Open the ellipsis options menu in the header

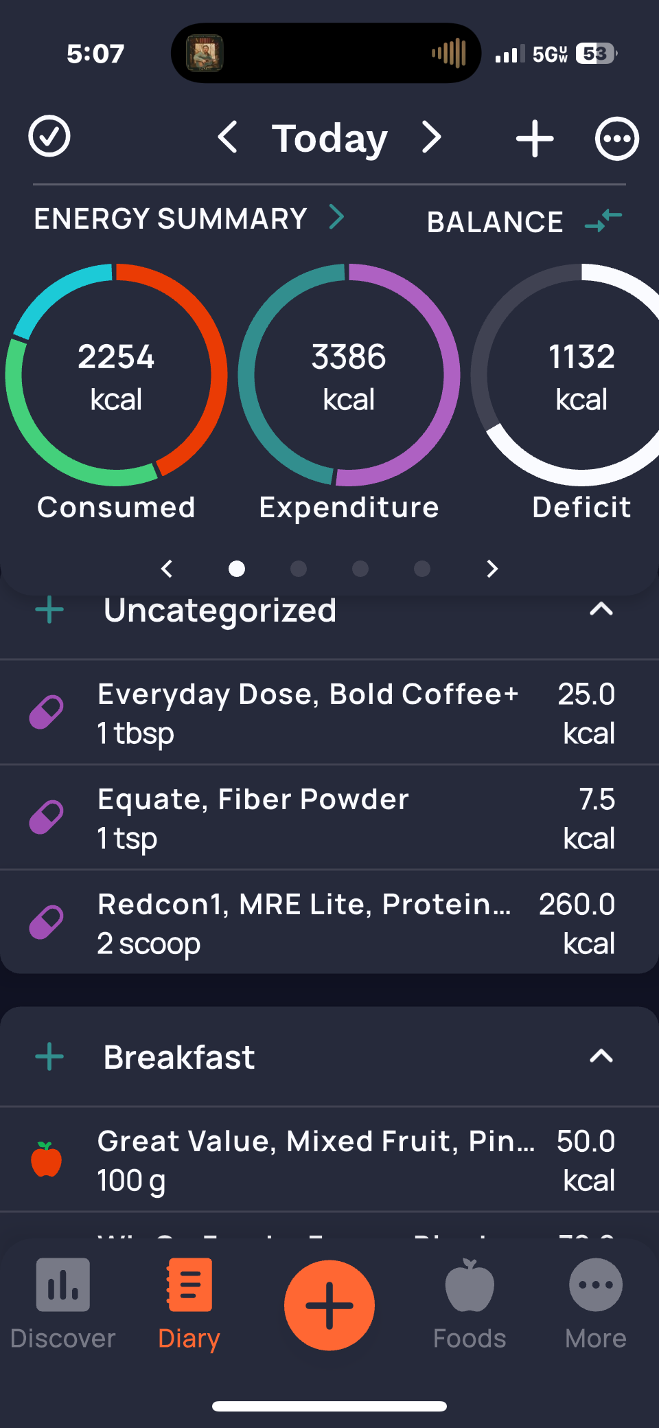click(616, 139)
